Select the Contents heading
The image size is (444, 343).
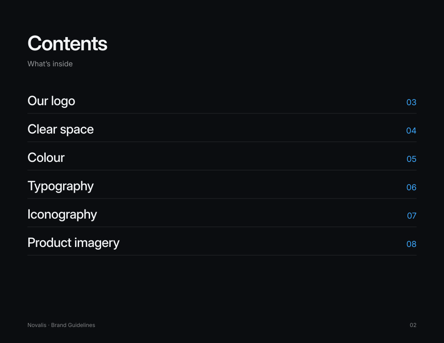coord(67,43)
